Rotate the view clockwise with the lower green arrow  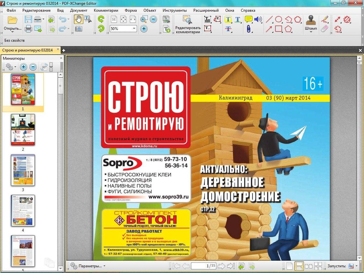point(101,29)
